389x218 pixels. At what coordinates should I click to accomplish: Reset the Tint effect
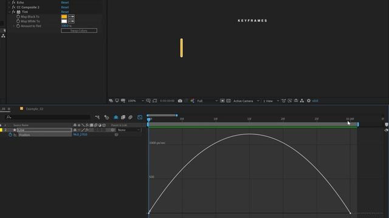65,12
